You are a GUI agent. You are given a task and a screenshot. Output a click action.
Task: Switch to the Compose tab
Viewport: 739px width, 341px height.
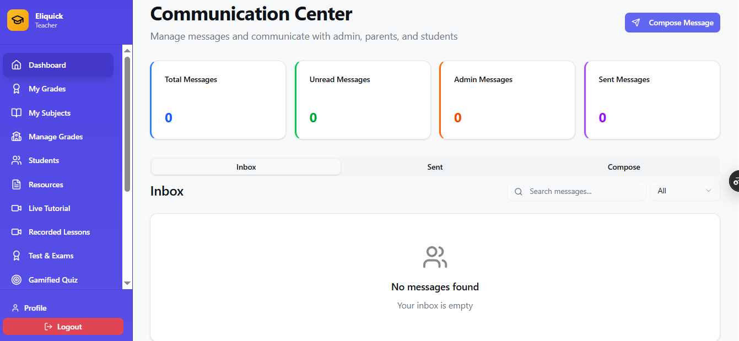[624, 167]
